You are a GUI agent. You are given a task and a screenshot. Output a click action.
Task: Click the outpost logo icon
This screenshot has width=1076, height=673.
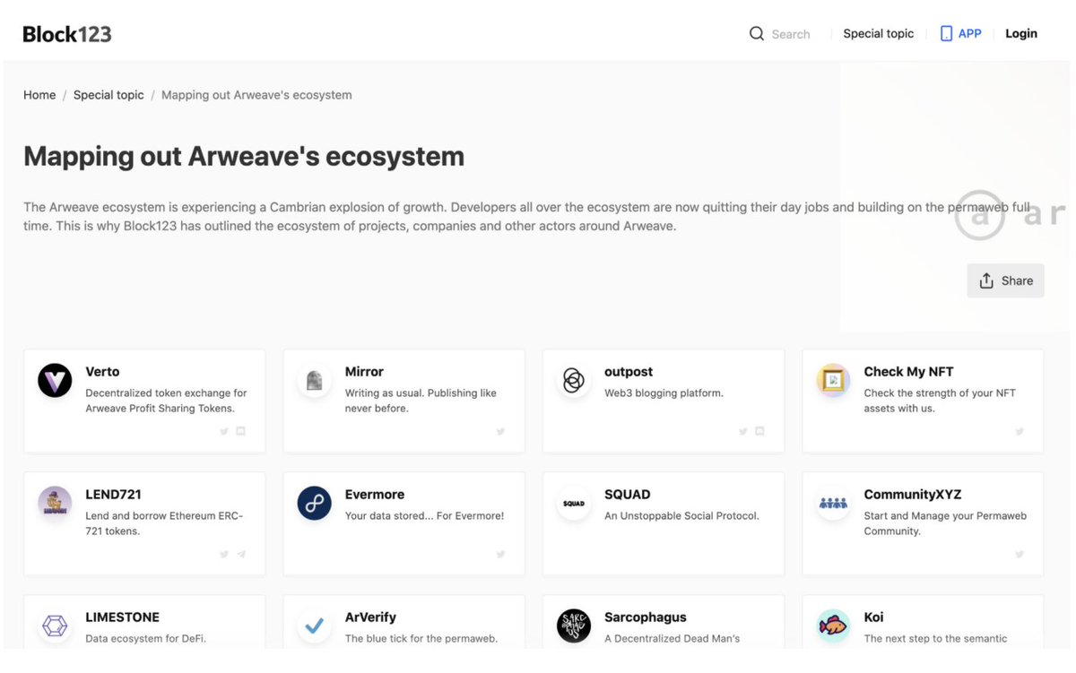coord(573,381)
